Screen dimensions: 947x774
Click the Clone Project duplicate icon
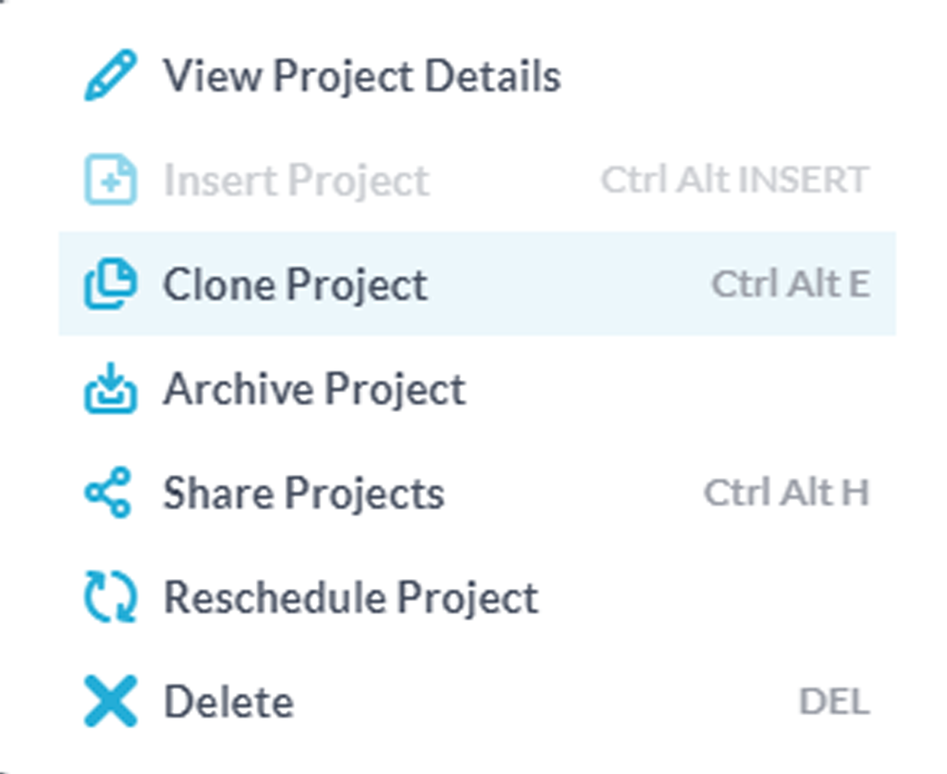tap(111, 283)
